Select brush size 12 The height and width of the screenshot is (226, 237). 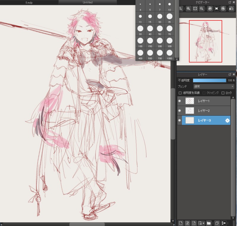[140, 18]
